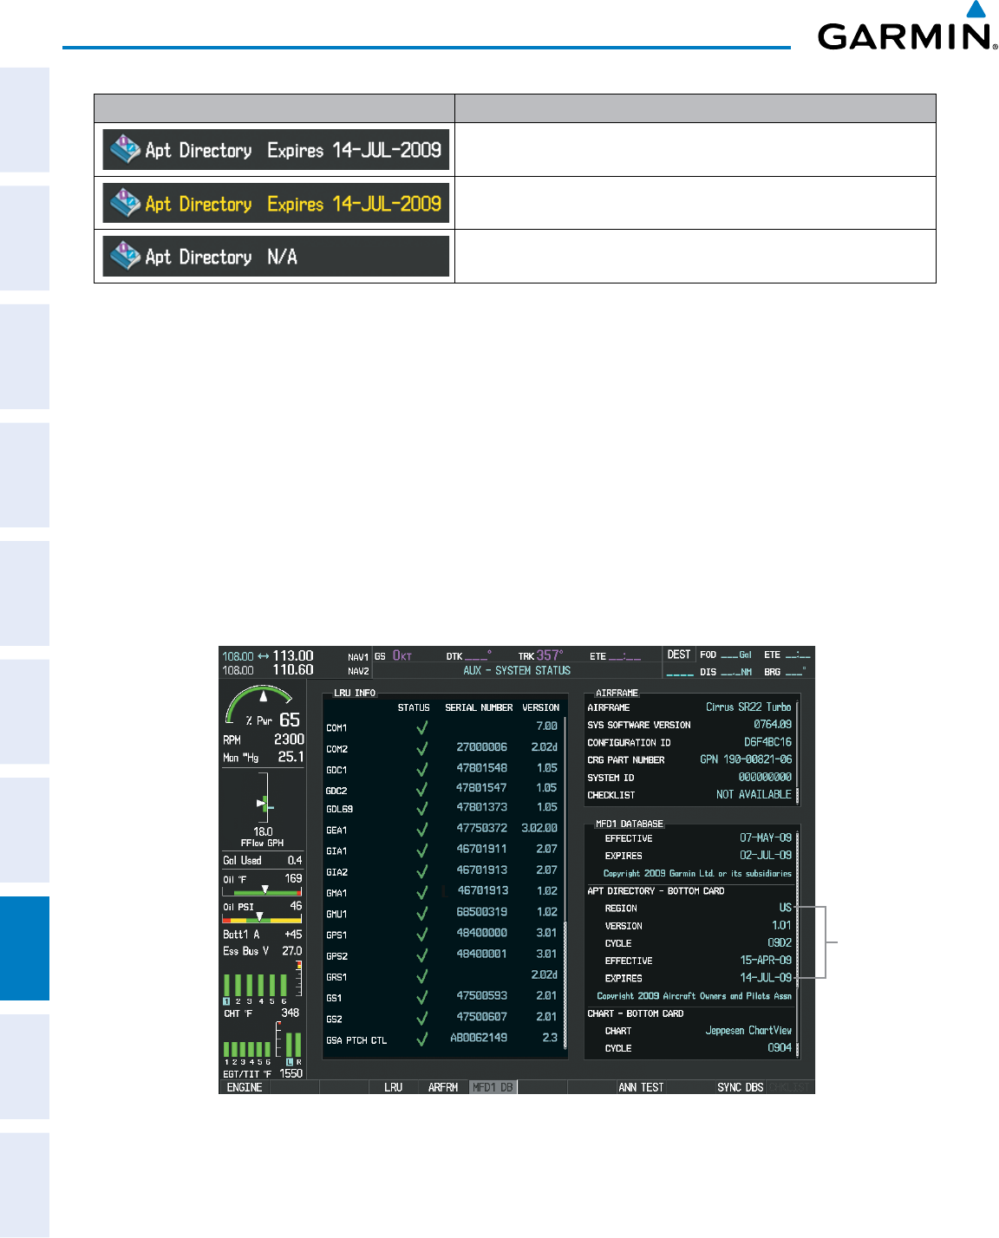Click the GDC1 status checkmark
The width and height of the screenshot is (999, 1238).
click(x=421, y=769)
